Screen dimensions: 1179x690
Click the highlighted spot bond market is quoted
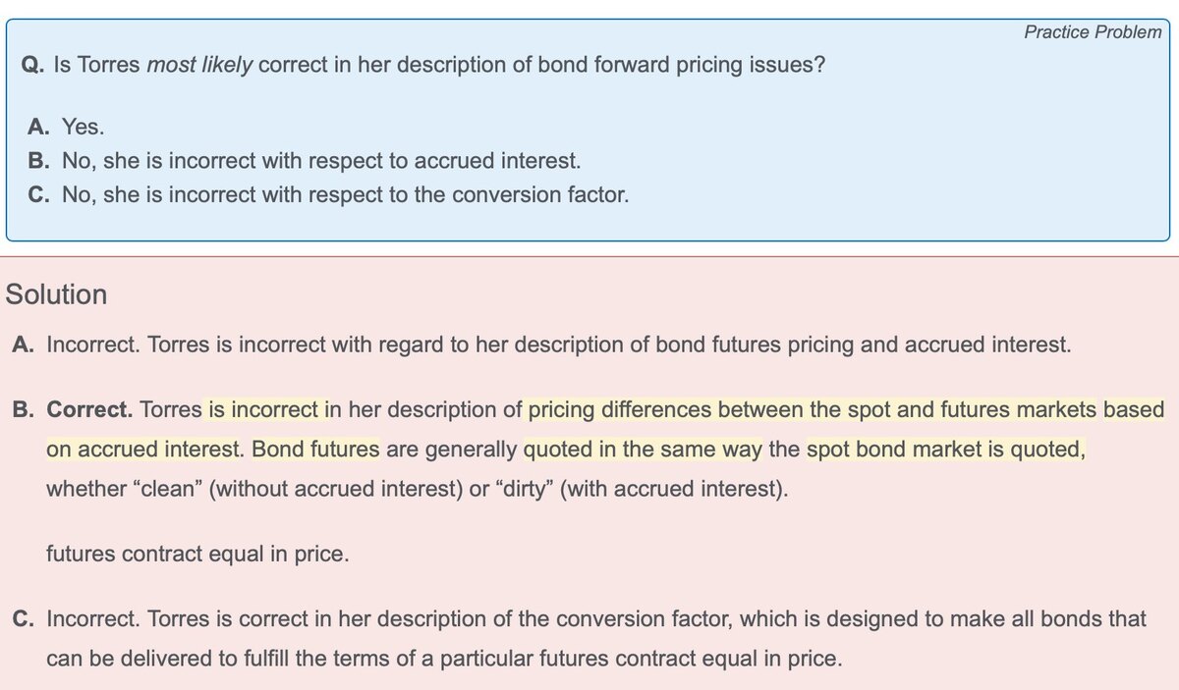(x=944, y=450)
